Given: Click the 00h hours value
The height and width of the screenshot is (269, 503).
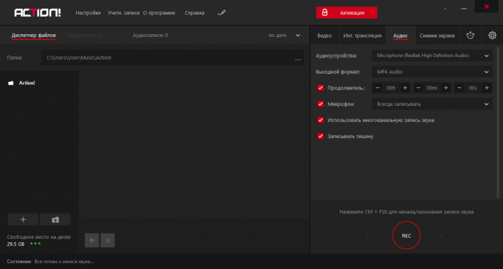Looking at the screenshot, I should (391, 88).
